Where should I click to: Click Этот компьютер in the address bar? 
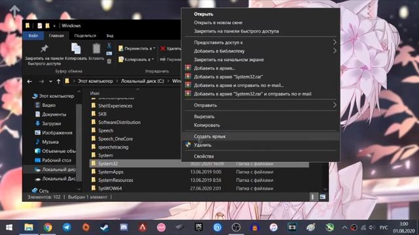[95, 81]
